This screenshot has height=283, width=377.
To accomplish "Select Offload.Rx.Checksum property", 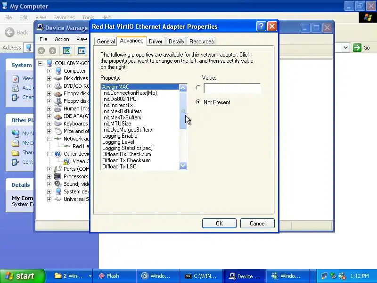I will (x=140, y=154).
